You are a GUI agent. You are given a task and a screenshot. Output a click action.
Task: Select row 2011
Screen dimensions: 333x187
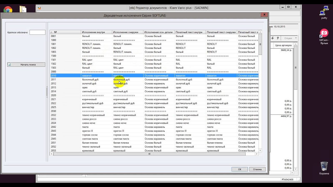(x=154, y=79)
